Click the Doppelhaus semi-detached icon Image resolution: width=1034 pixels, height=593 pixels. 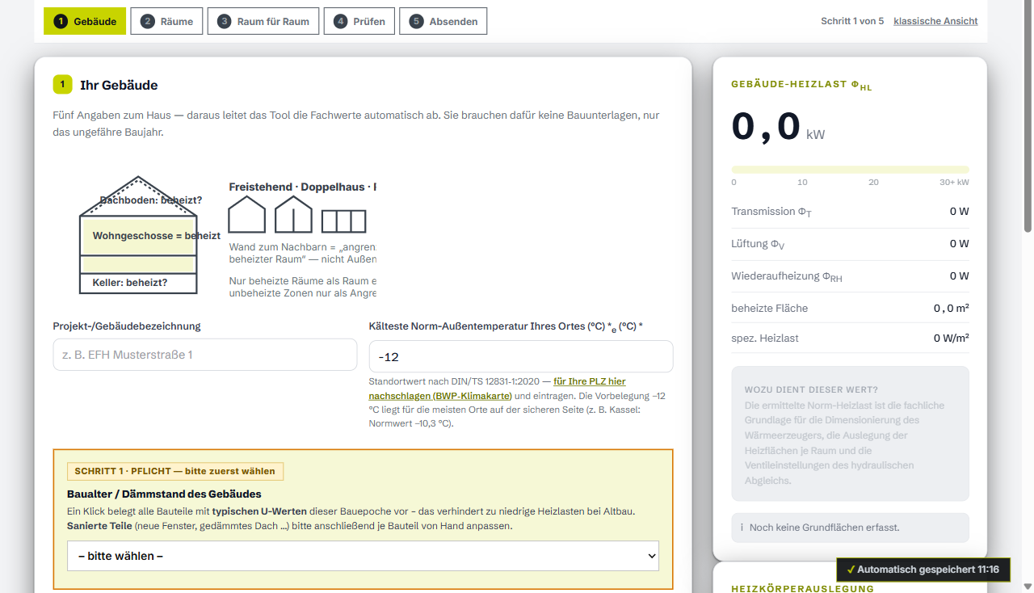point(293,216)
